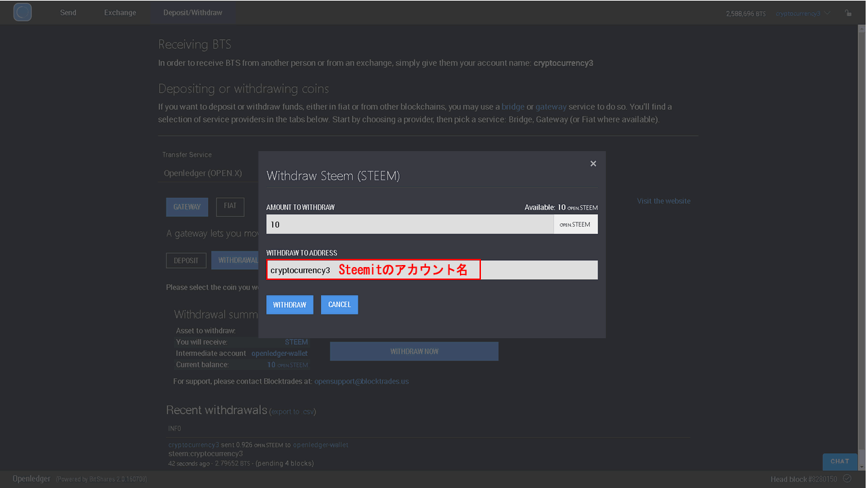Click the CANCEL button in dialog
Screen dimensions: 867x488
(x=339, y=305)
